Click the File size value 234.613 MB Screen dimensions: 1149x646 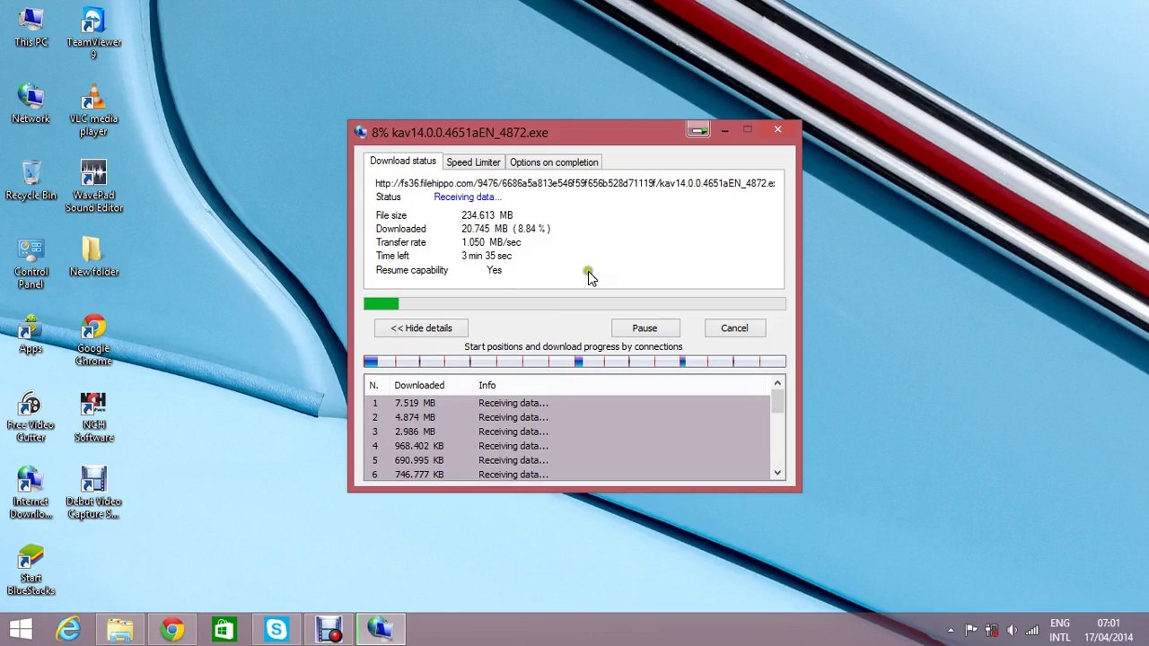(x=487, y=215)
